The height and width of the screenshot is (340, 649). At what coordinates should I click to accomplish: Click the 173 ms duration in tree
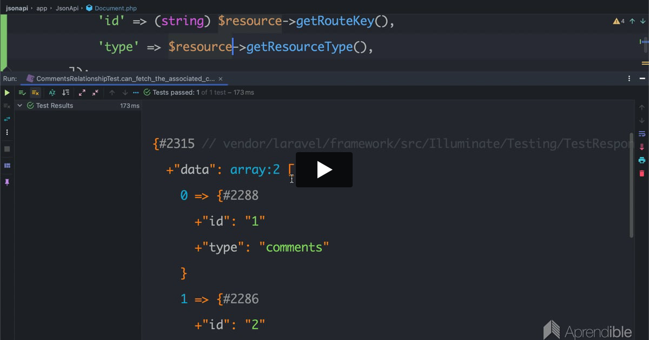(130, 106)
